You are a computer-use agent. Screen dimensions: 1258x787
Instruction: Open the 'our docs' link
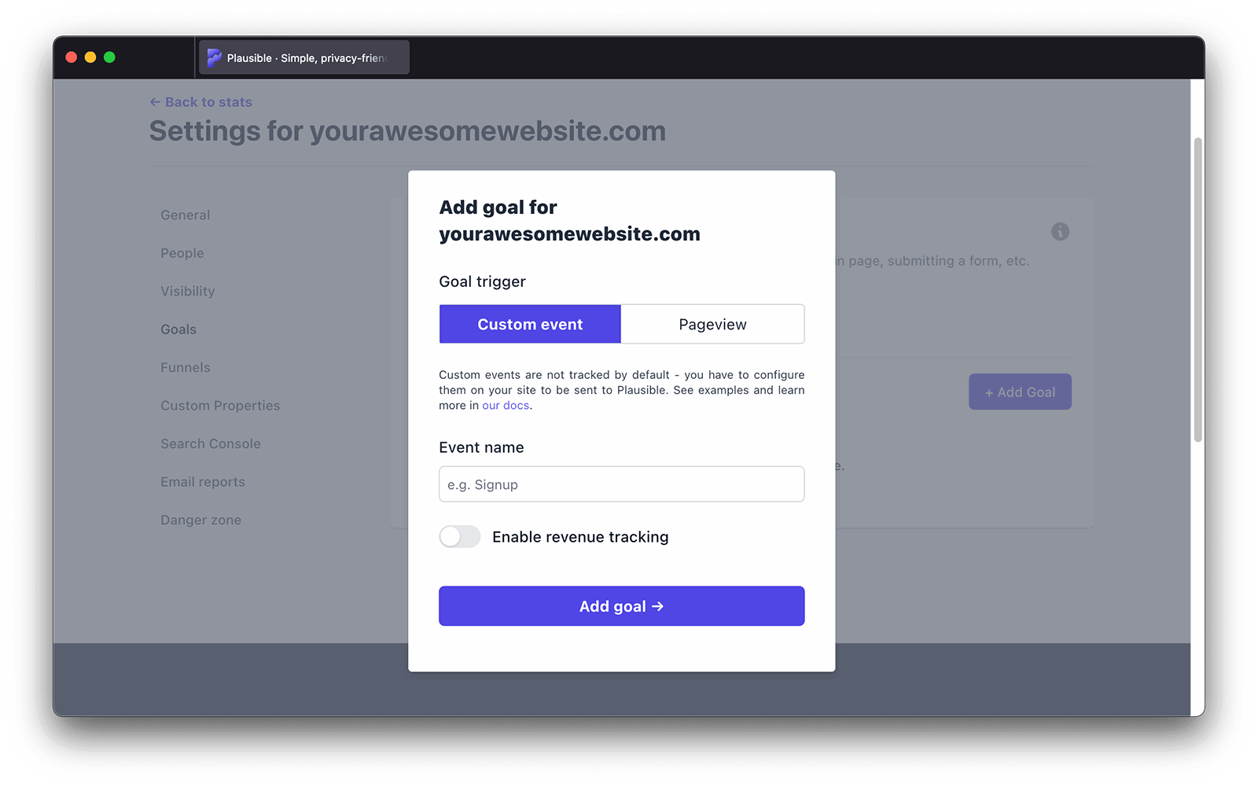pyautogui.click(x=506, y=406)
